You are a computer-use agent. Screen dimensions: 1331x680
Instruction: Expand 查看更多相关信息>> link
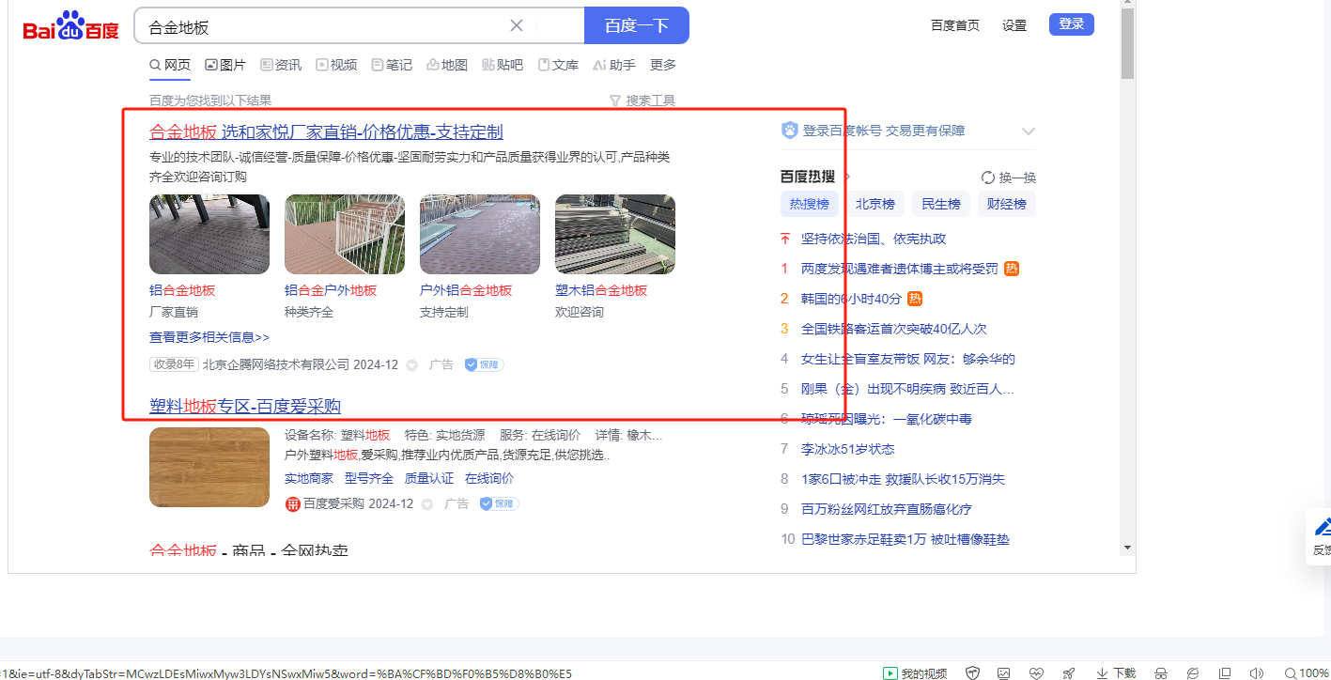[209, 337]
